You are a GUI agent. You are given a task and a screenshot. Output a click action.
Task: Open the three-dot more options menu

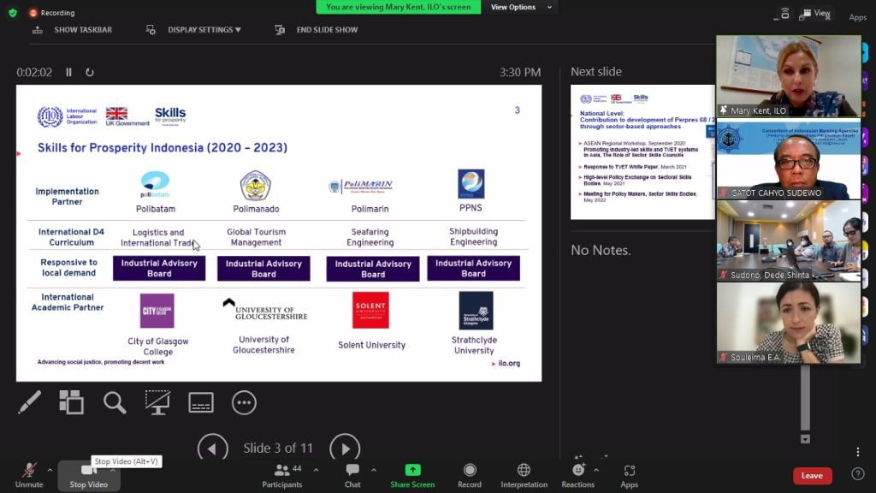pos(858,452)
